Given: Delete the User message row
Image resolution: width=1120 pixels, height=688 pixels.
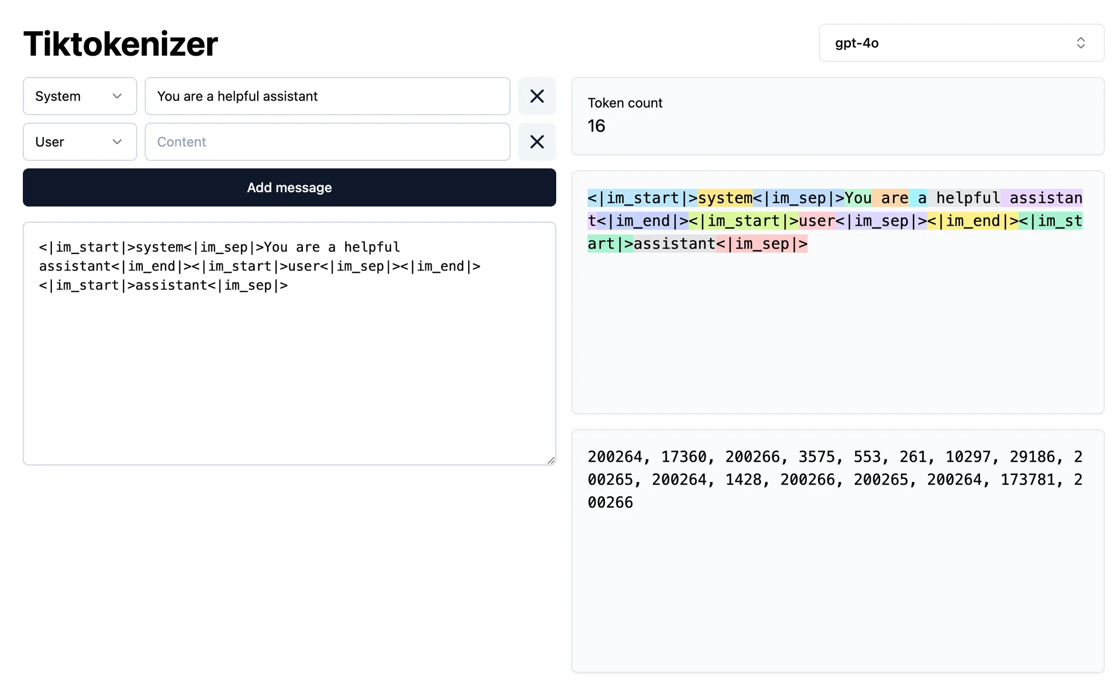Looking at the screenshot, I should [x=536, y=142].
